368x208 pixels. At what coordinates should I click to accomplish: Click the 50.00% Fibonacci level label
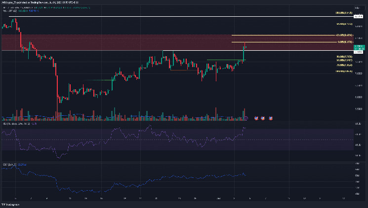click(x=344, y=57)
